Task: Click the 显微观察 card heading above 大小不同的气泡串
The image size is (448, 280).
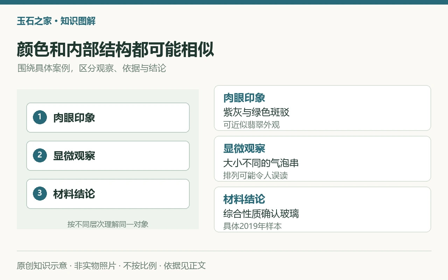Action: (x=244, y=149)
